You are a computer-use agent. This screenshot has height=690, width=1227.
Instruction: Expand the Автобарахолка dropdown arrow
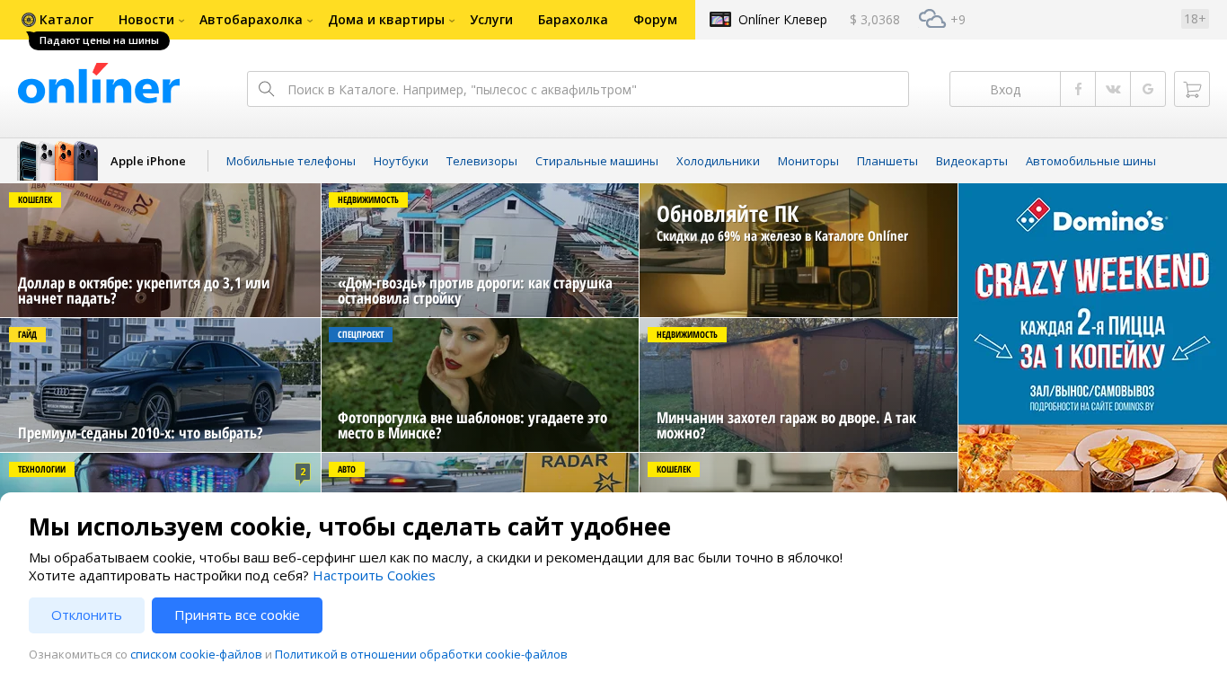pos(310,21)
